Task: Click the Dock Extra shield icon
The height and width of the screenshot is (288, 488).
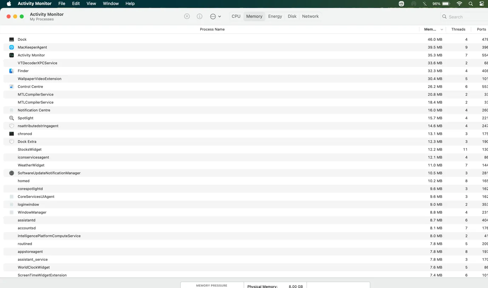Action: 11,142
